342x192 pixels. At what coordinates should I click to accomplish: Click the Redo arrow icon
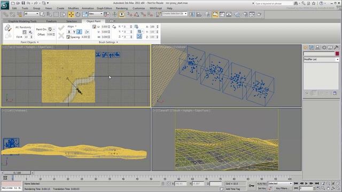click(x=36, y=3)
